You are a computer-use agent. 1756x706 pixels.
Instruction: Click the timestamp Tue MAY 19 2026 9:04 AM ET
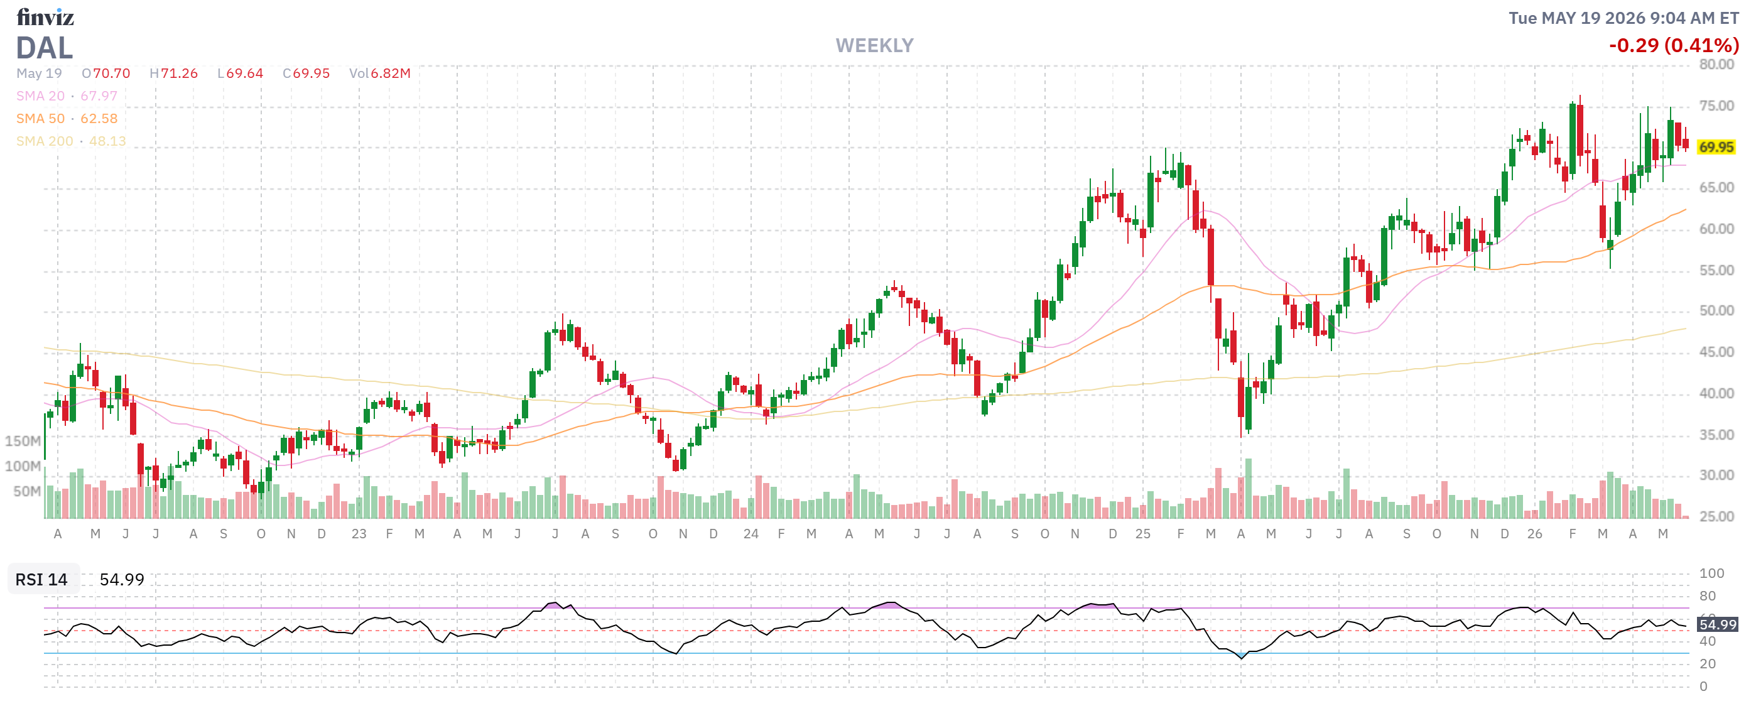point(1623,18)
